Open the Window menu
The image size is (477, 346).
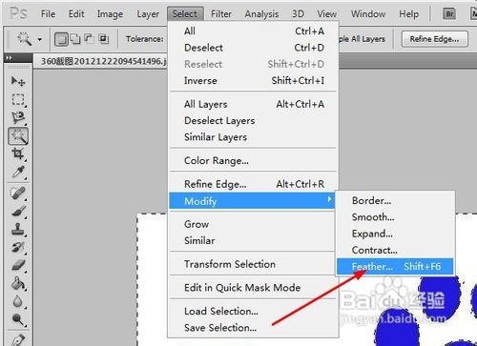[368, 14]
